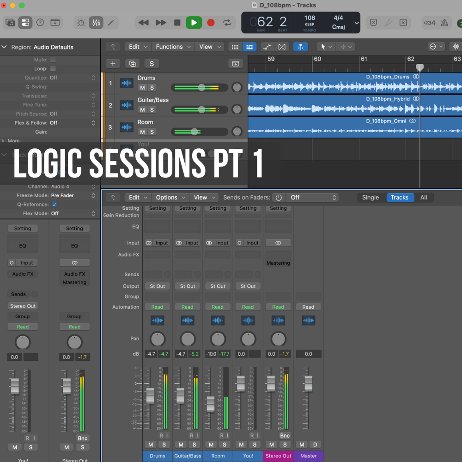
Task: Open the Pointer tool menu
Action: (326, 47)
